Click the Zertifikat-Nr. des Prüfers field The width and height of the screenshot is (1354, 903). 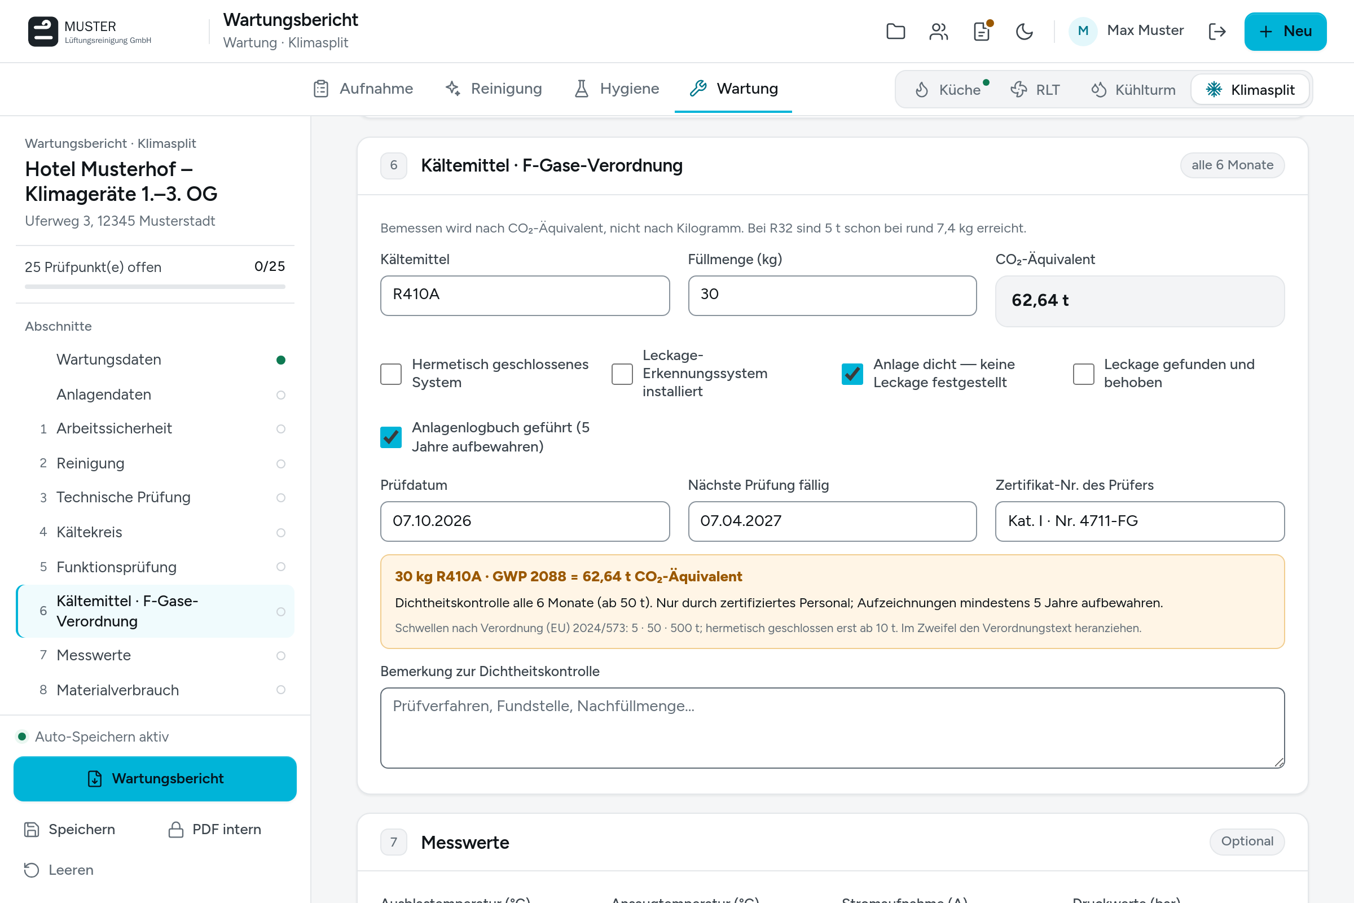tap(1140, 521)
